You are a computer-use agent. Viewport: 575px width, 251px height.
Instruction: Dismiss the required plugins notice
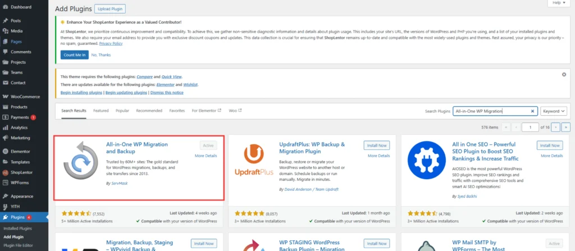tap(564, 75)
